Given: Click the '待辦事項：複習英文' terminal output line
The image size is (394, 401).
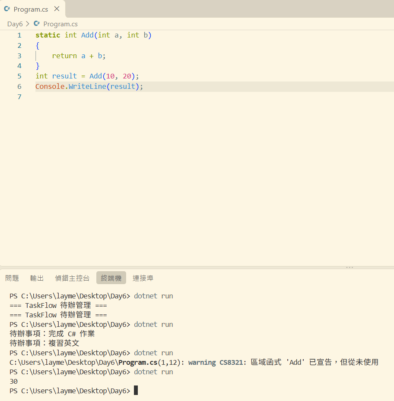Looking at the screenshot, I should [x=44, y=343].
